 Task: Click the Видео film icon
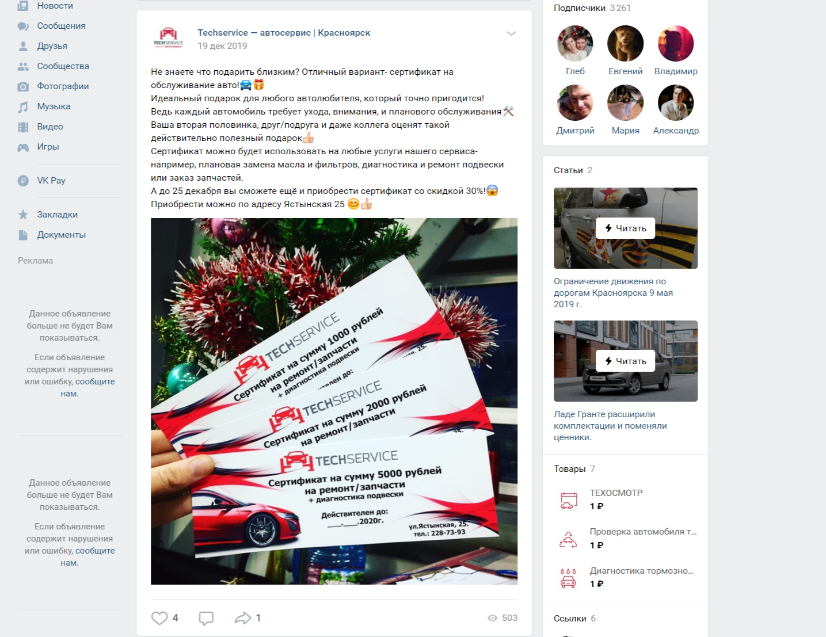23,127
